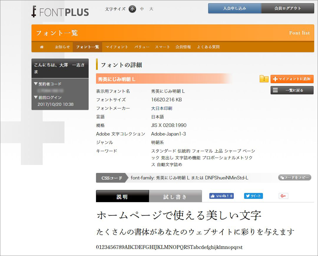This screenshot has height=256, width=318.
Task: Click the font-family CSS code text
Action: point(189,178)
